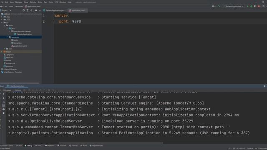Viewport: 267px width, 150px height.
Task: Click 'resources' in navigation breadcrumb bar
Action: coord(19,6)
